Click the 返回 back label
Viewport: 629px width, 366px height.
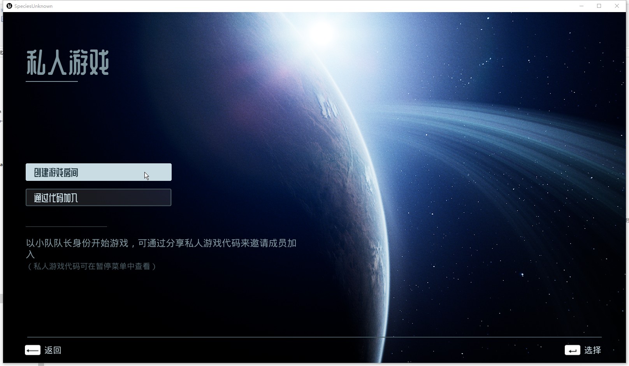click(x=53, y=350)
